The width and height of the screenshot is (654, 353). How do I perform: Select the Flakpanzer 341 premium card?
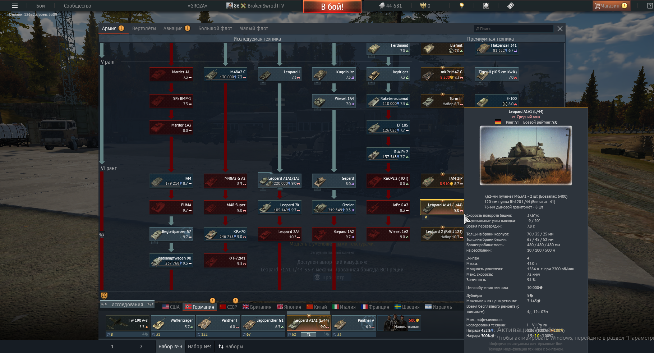[497, 48]
